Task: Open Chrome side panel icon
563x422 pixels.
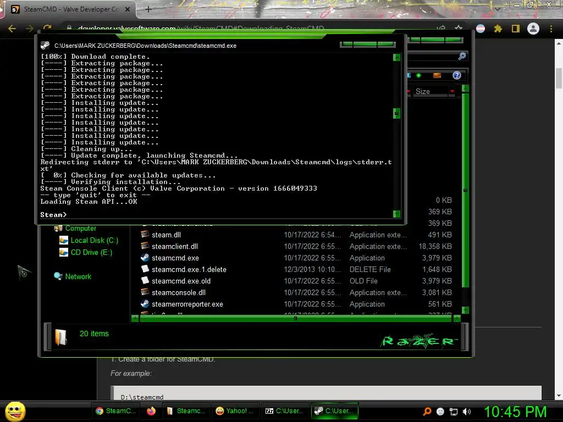Action: [x=516, y=29]
